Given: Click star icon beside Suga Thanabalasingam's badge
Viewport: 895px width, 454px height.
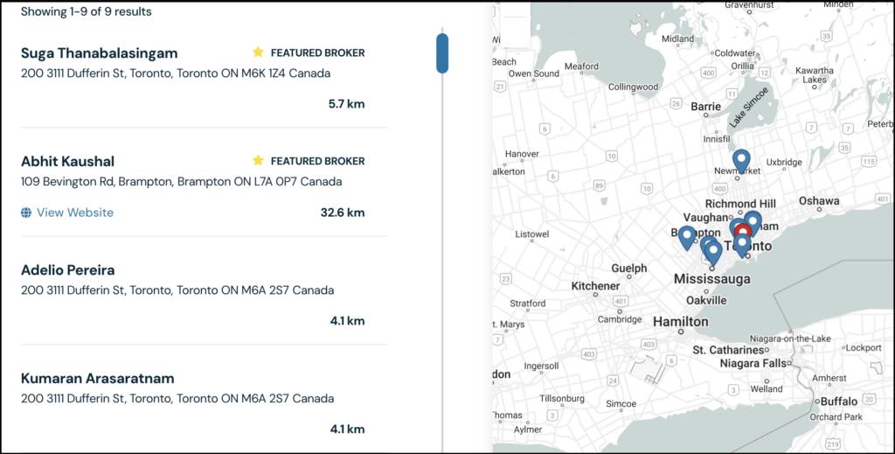Looking at the screenshot, I should point(258,52).
